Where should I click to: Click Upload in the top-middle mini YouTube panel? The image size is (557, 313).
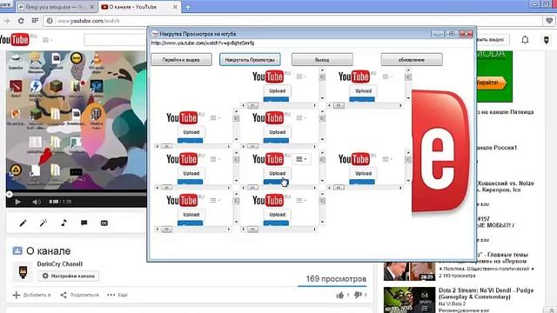[x=277, y=90]
